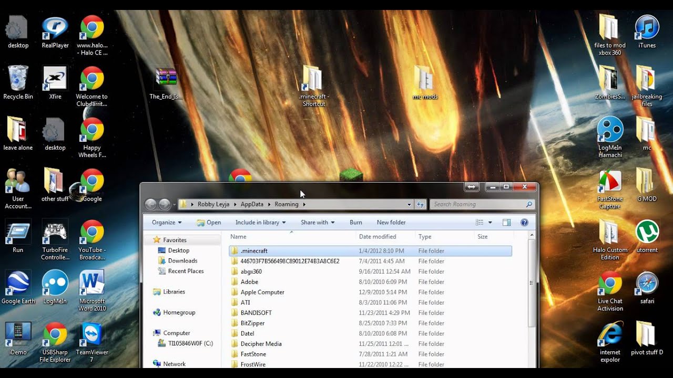The image size is (673, 378).
Task: Expand the Include in library dropdown
Action: pos(261,223)
